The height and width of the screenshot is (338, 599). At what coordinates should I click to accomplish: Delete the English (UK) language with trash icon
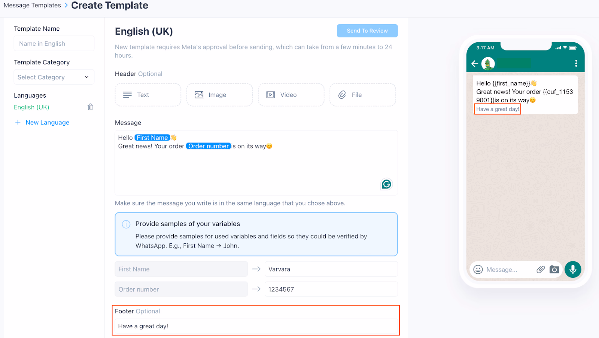(90, 107)
